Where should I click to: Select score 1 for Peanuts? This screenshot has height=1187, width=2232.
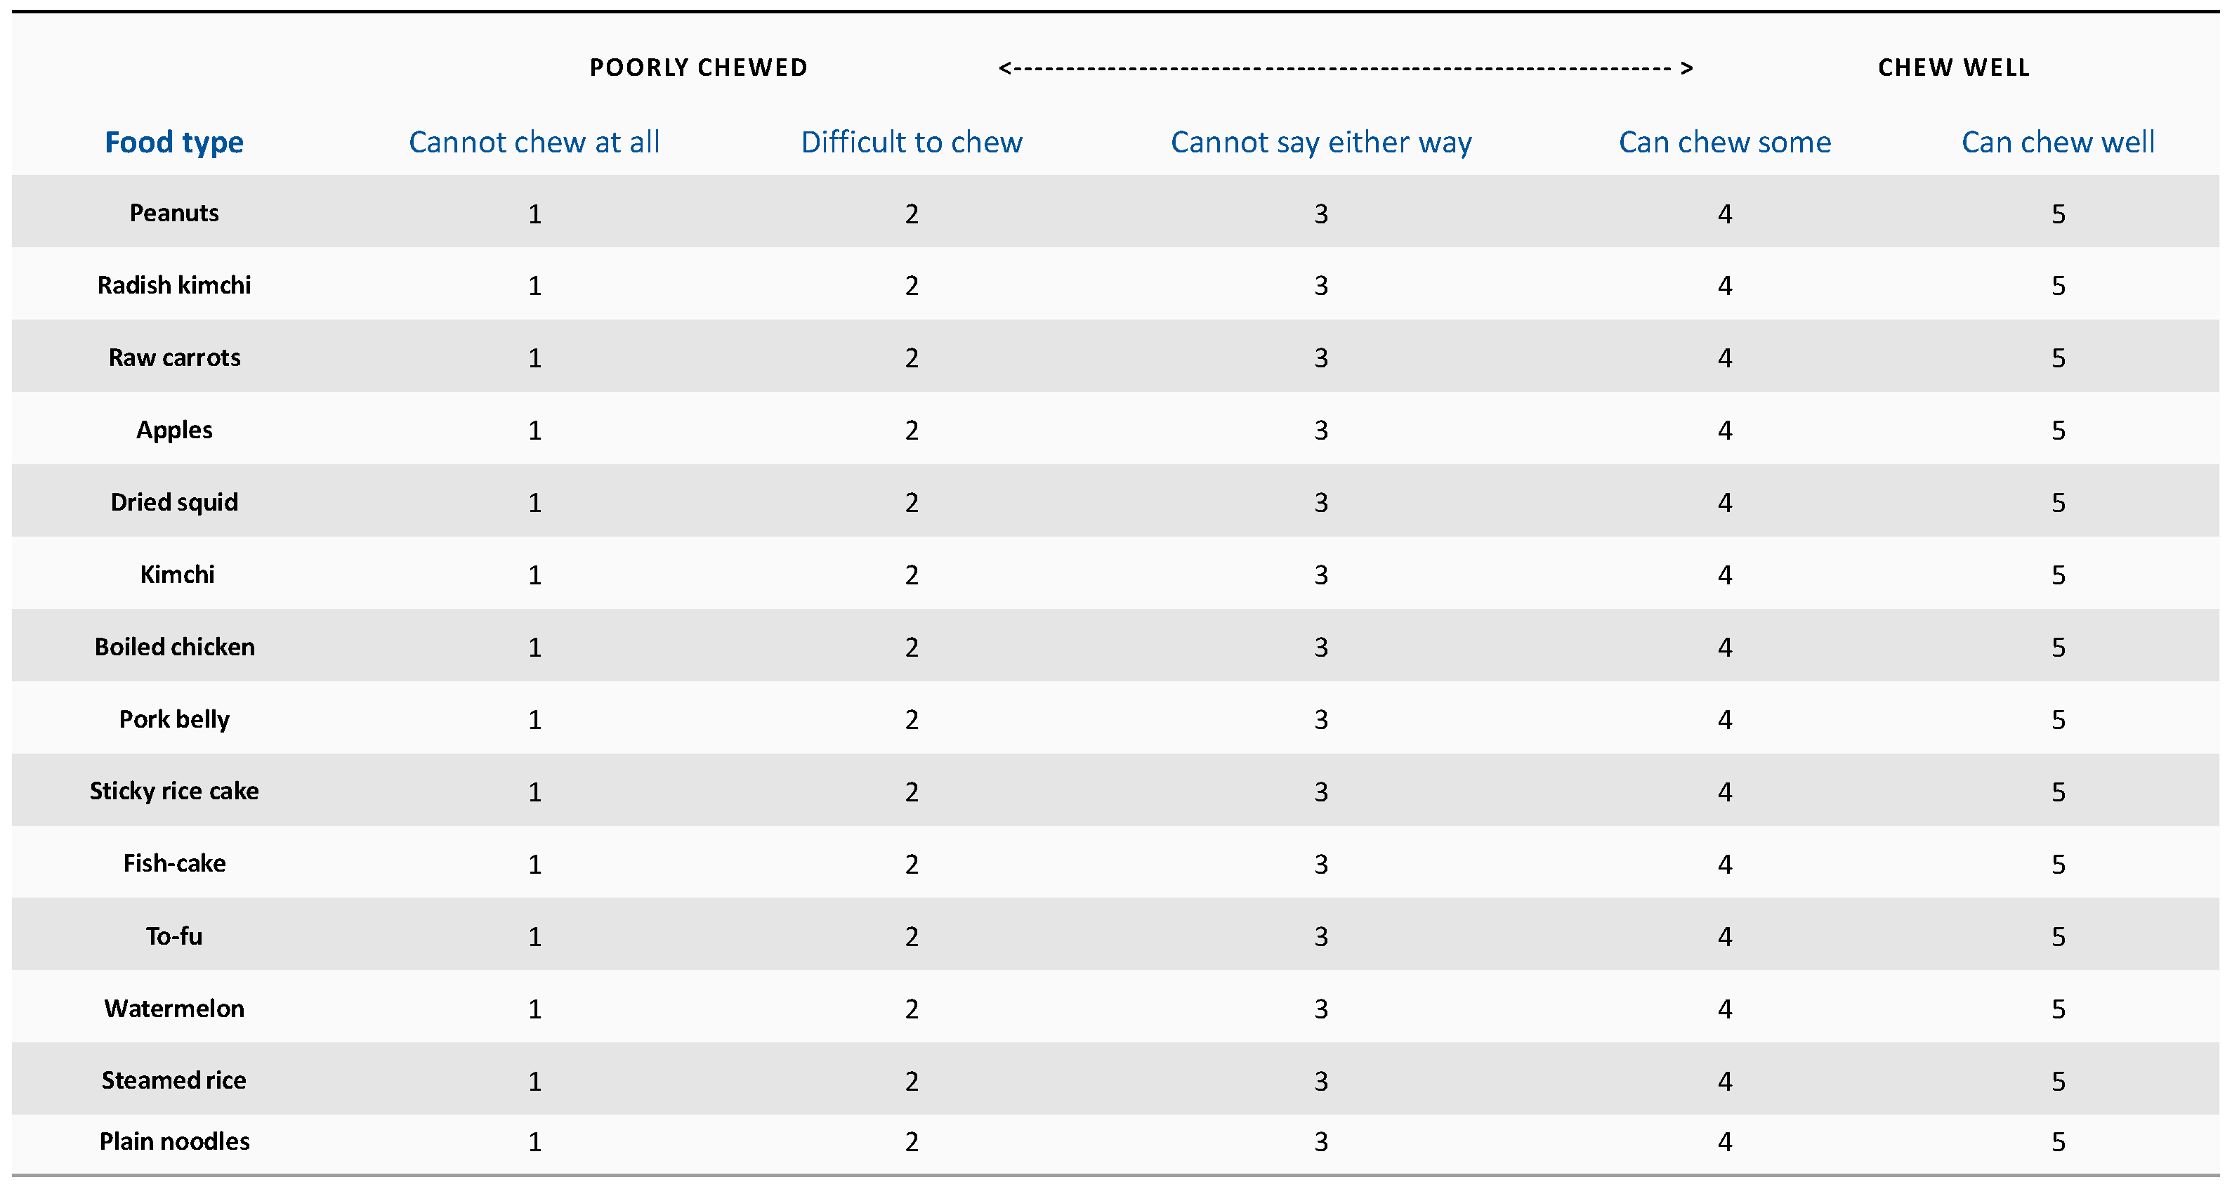(534, 214)
